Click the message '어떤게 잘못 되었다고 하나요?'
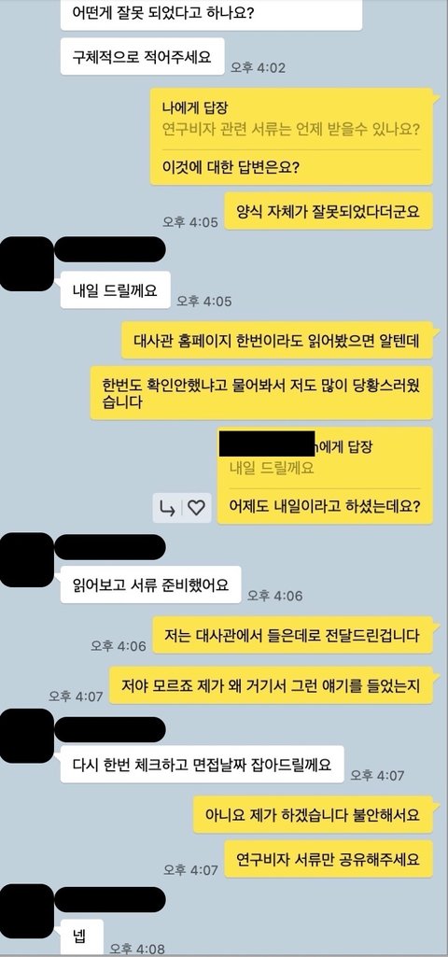Viewport: 448px width, 957px height. [211, 15]
